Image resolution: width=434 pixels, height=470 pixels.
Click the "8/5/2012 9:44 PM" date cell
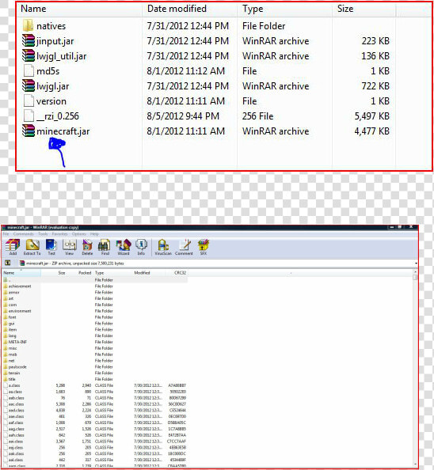(x=183, y=116)
